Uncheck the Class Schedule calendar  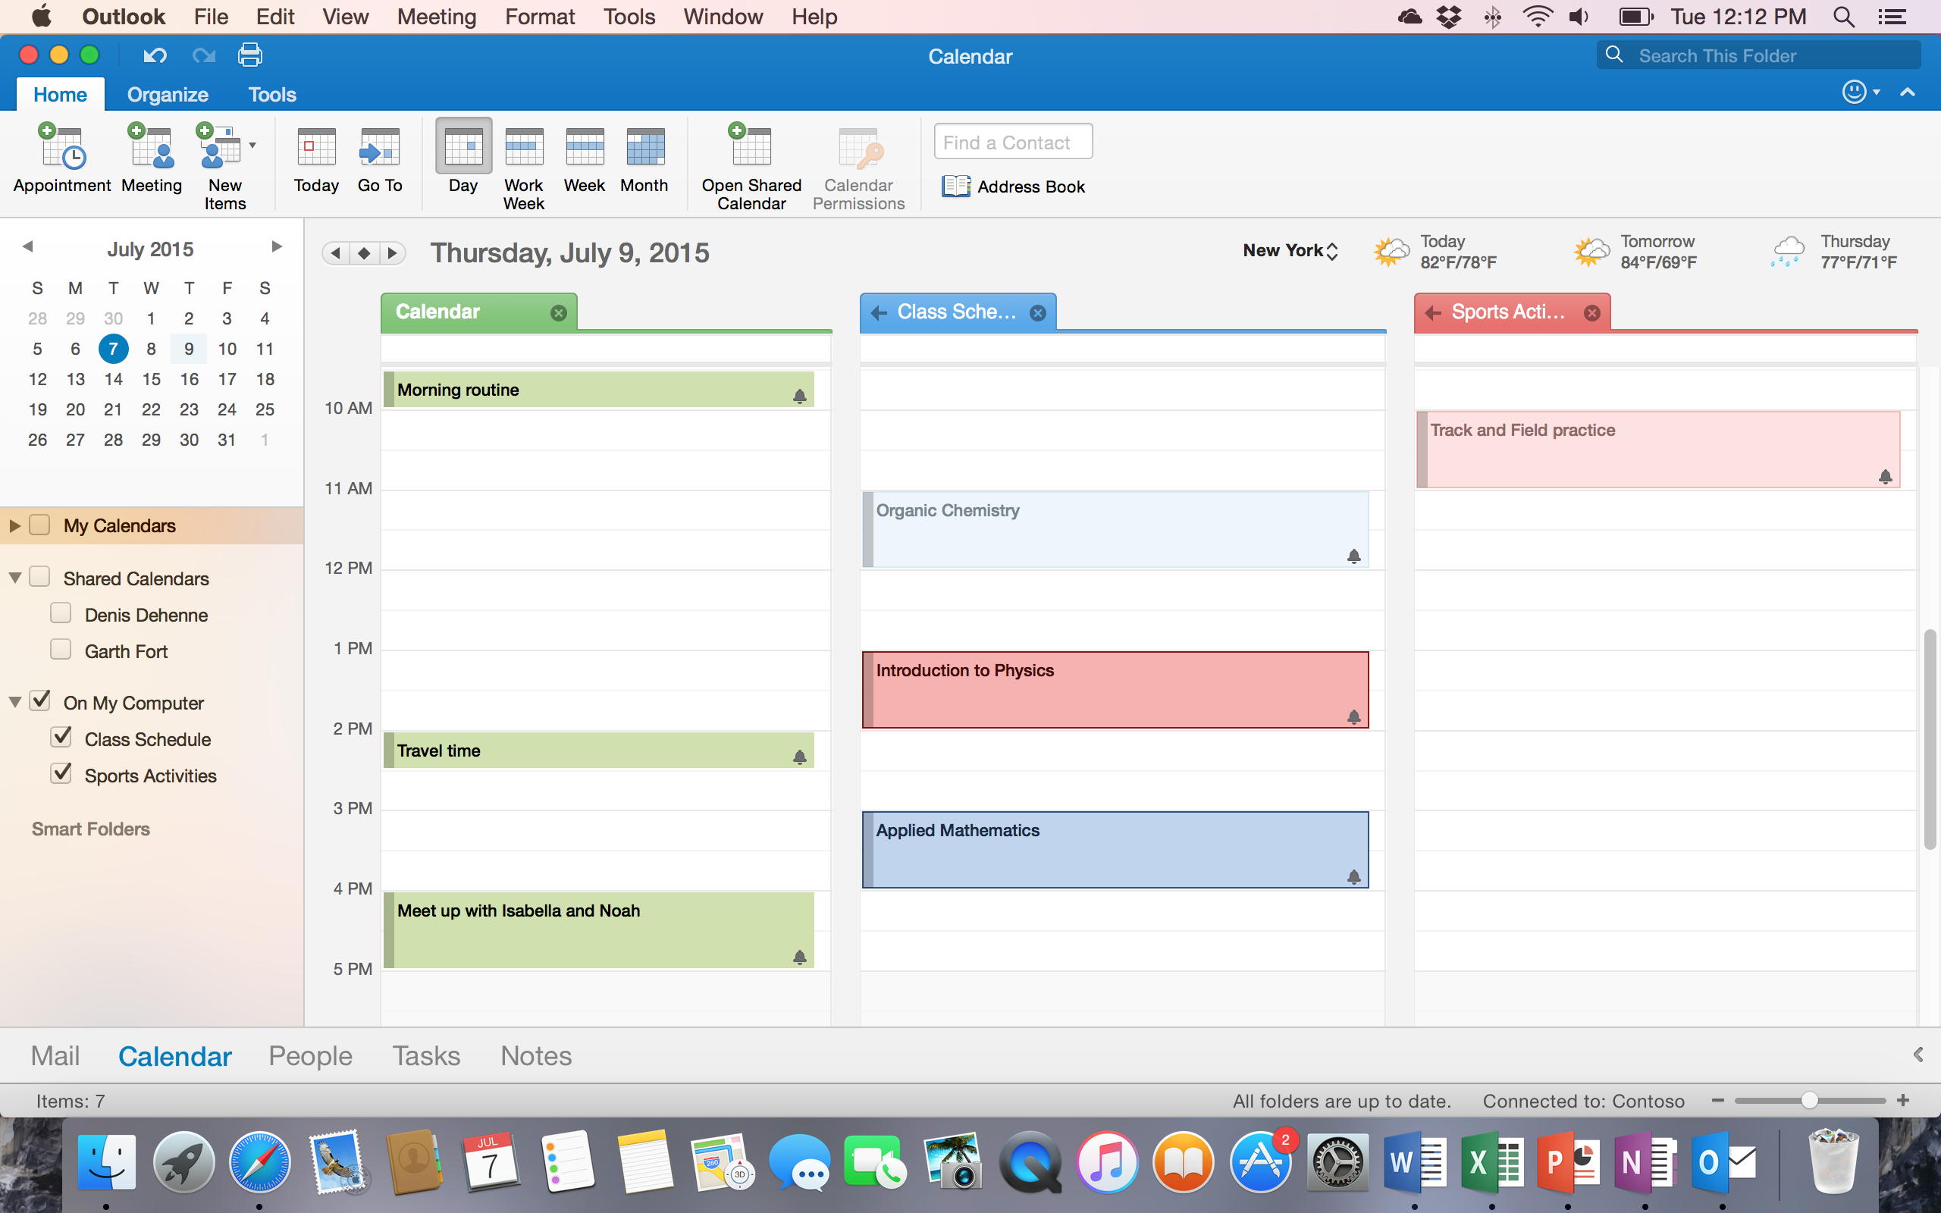pos(61,737)
